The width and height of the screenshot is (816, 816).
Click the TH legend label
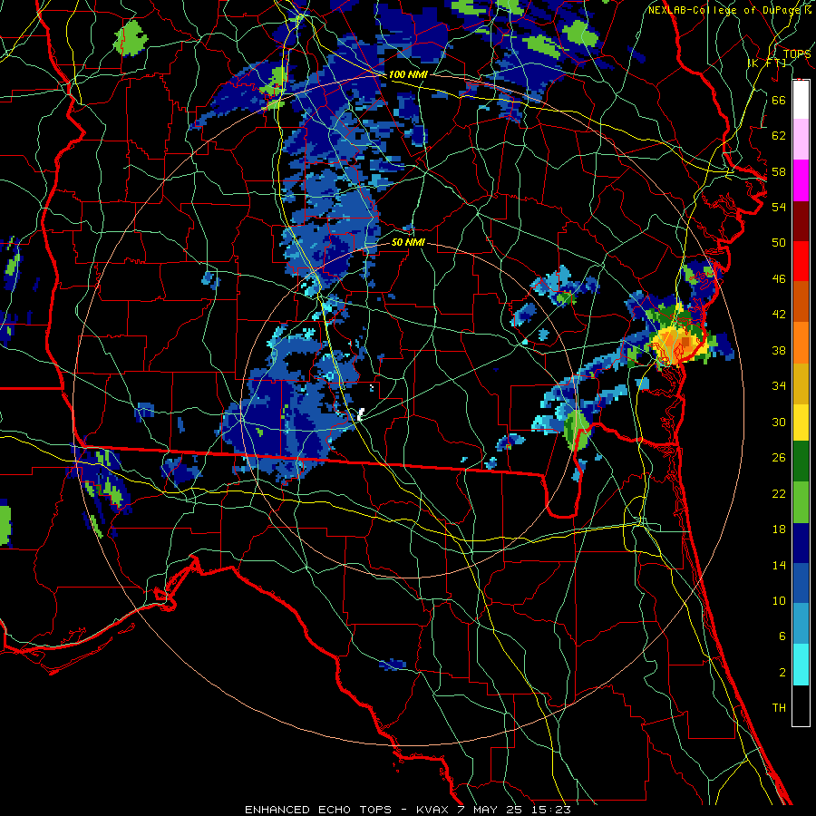779,708
